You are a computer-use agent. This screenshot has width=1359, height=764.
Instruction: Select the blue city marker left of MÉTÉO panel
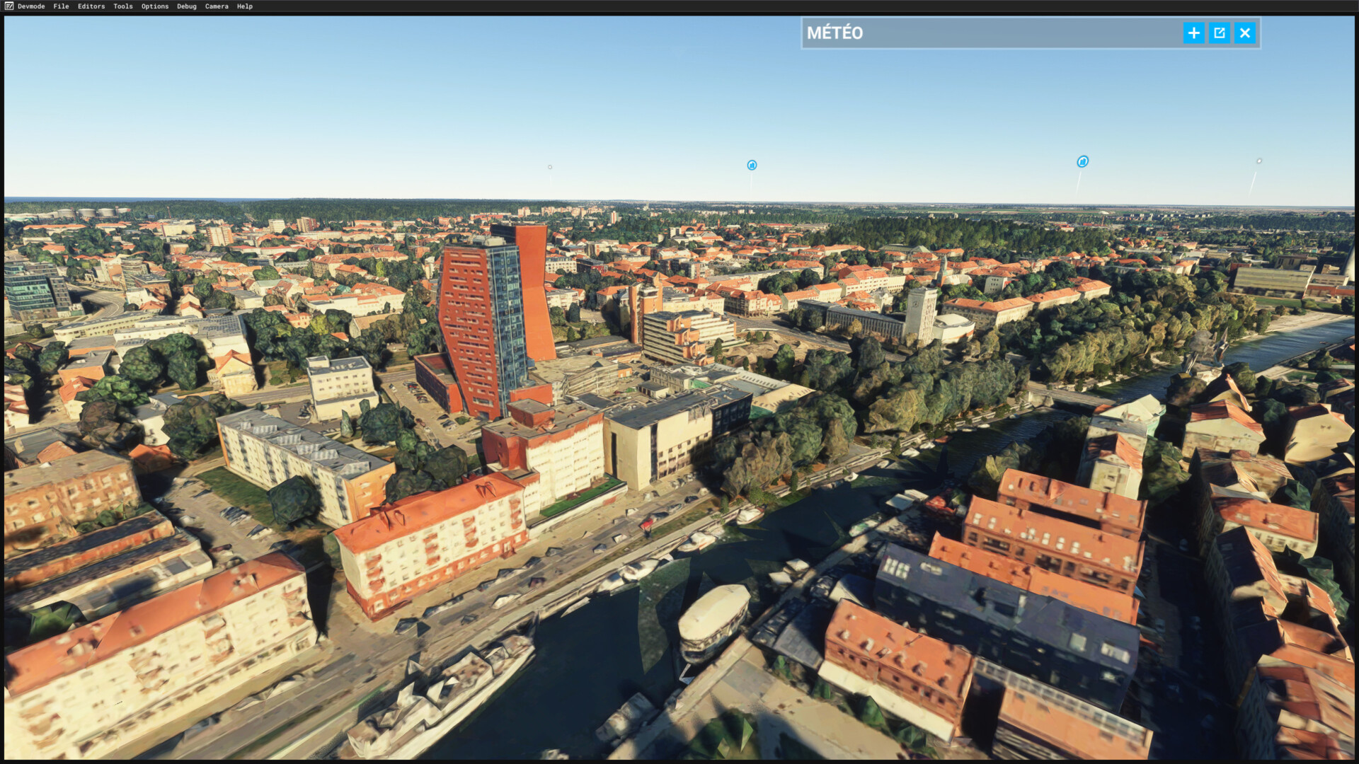click(x=752, y=165)
